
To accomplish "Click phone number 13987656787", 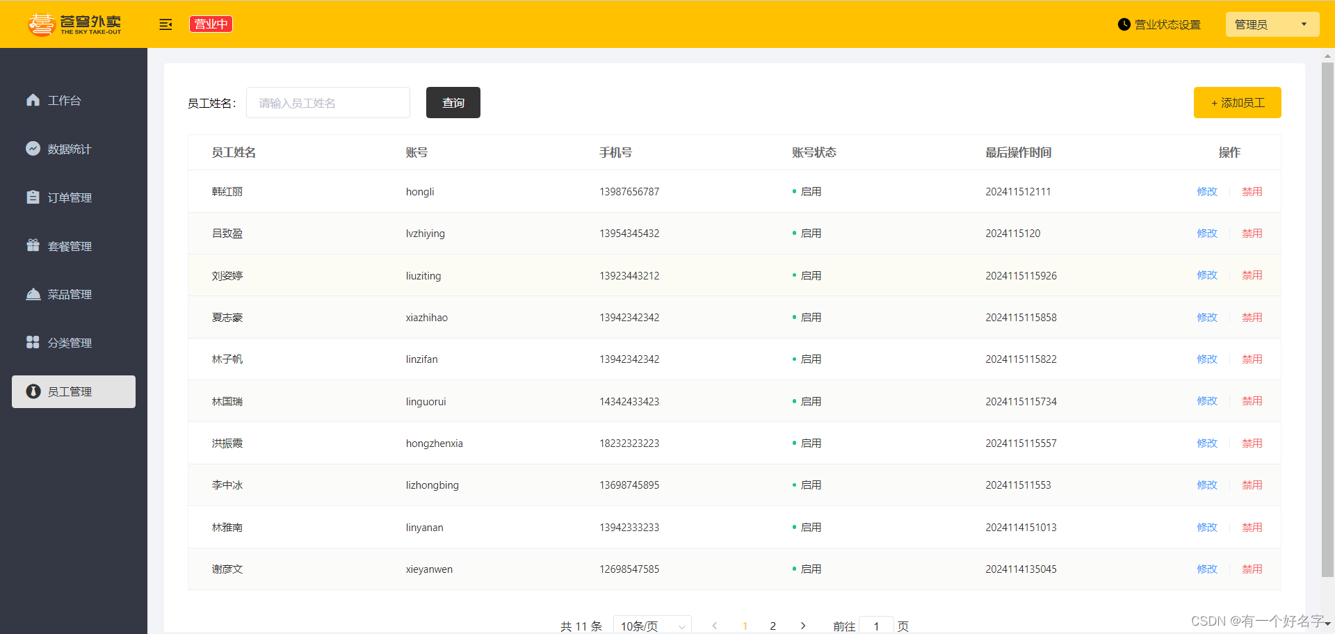I will tap(629, 191).
